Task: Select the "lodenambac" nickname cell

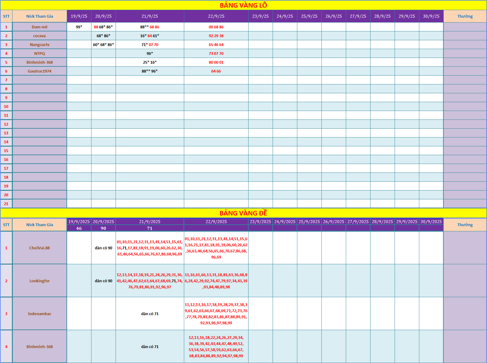Action: (x=40, y=314)
